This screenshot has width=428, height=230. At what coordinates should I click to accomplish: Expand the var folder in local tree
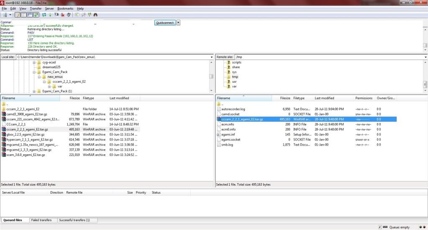pos(49,87)
